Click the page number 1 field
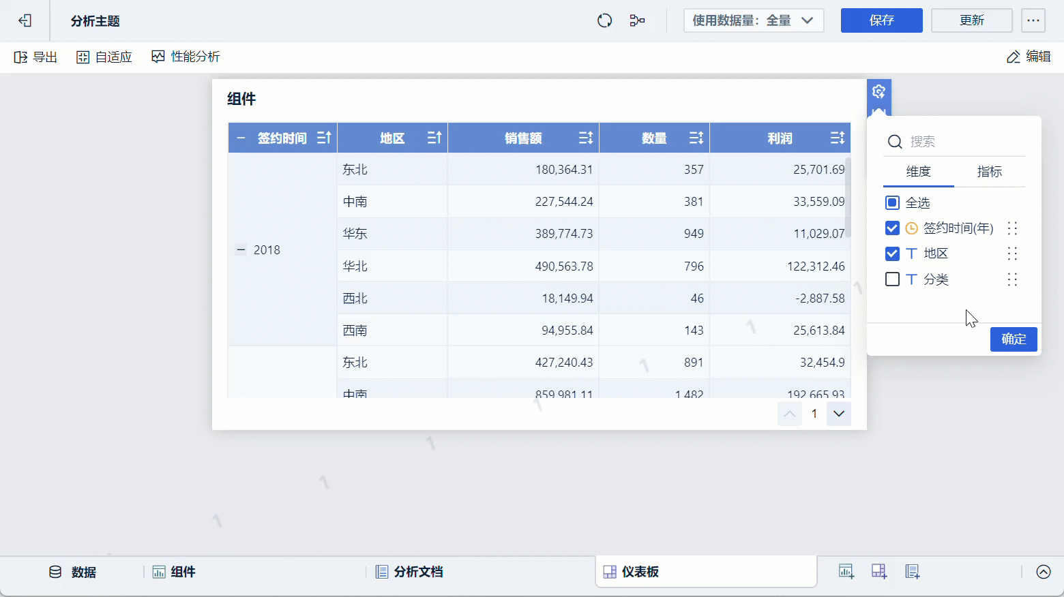 pos(814,414)
